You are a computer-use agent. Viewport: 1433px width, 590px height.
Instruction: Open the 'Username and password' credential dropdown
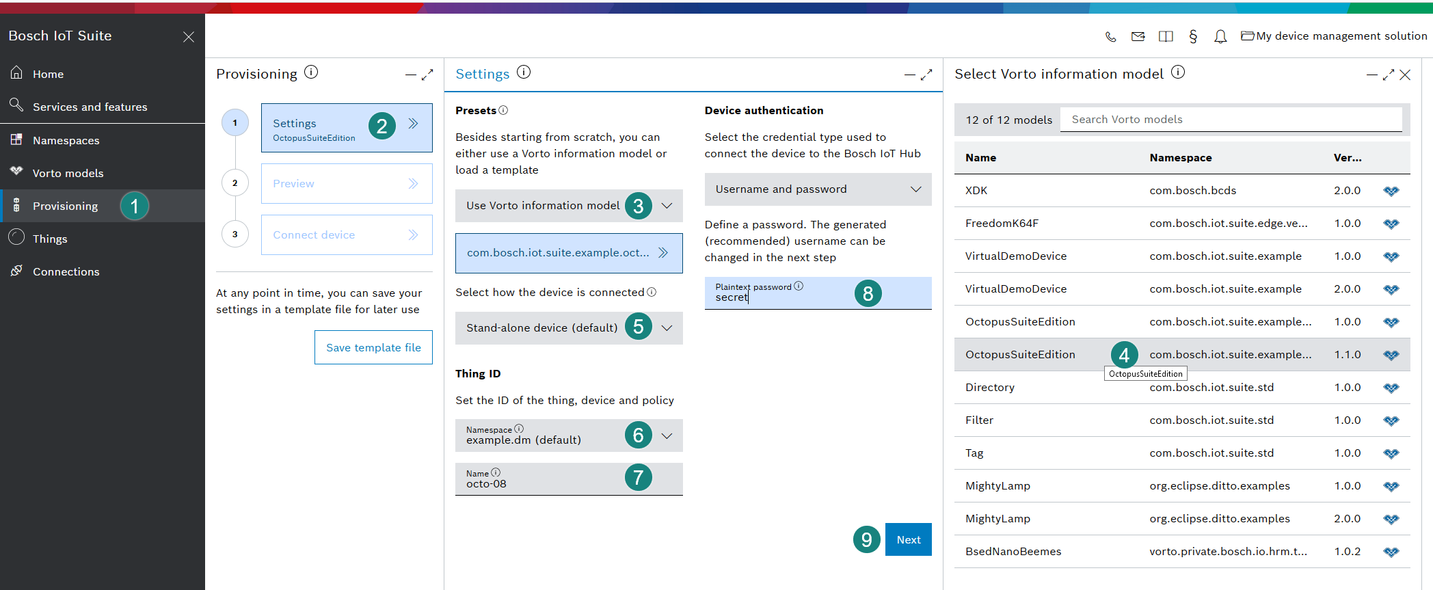(818, 189)
